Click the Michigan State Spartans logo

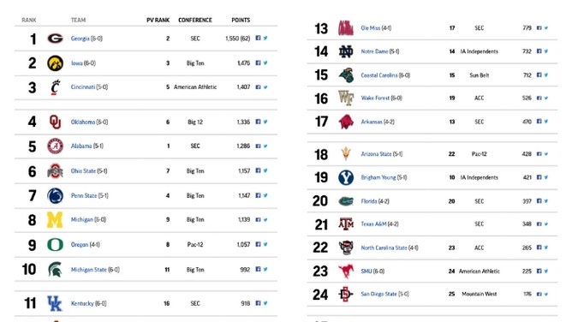coord(55,270)
